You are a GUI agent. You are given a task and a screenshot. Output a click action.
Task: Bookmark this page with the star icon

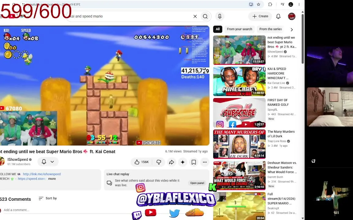click(x=258, y=4)
